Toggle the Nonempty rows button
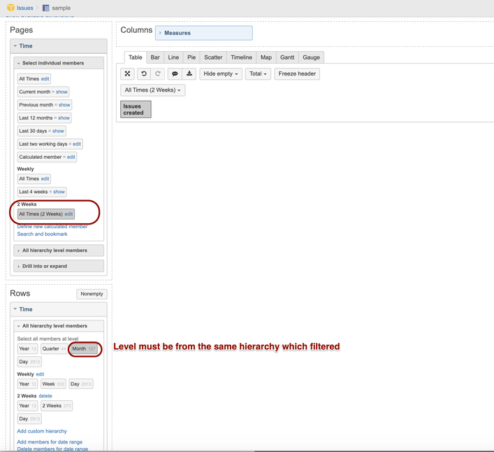The height and width of the screenshot is (452, 494). click(92, 294)
